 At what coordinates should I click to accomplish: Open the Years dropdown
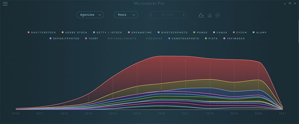[x=126, y=15]
